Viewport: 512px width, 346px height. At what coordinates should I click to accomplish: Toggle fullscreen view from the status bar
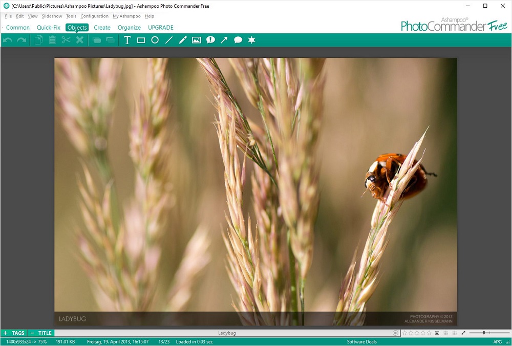[464, 333]
